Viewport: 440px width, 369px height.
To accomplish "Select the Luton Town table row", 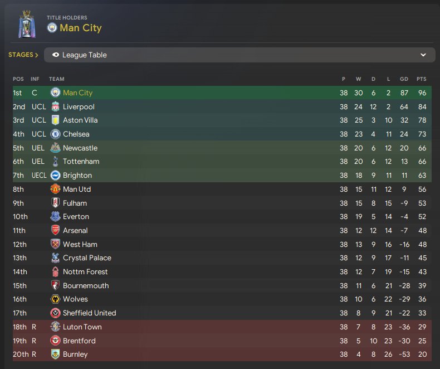I will coord(223,327).
